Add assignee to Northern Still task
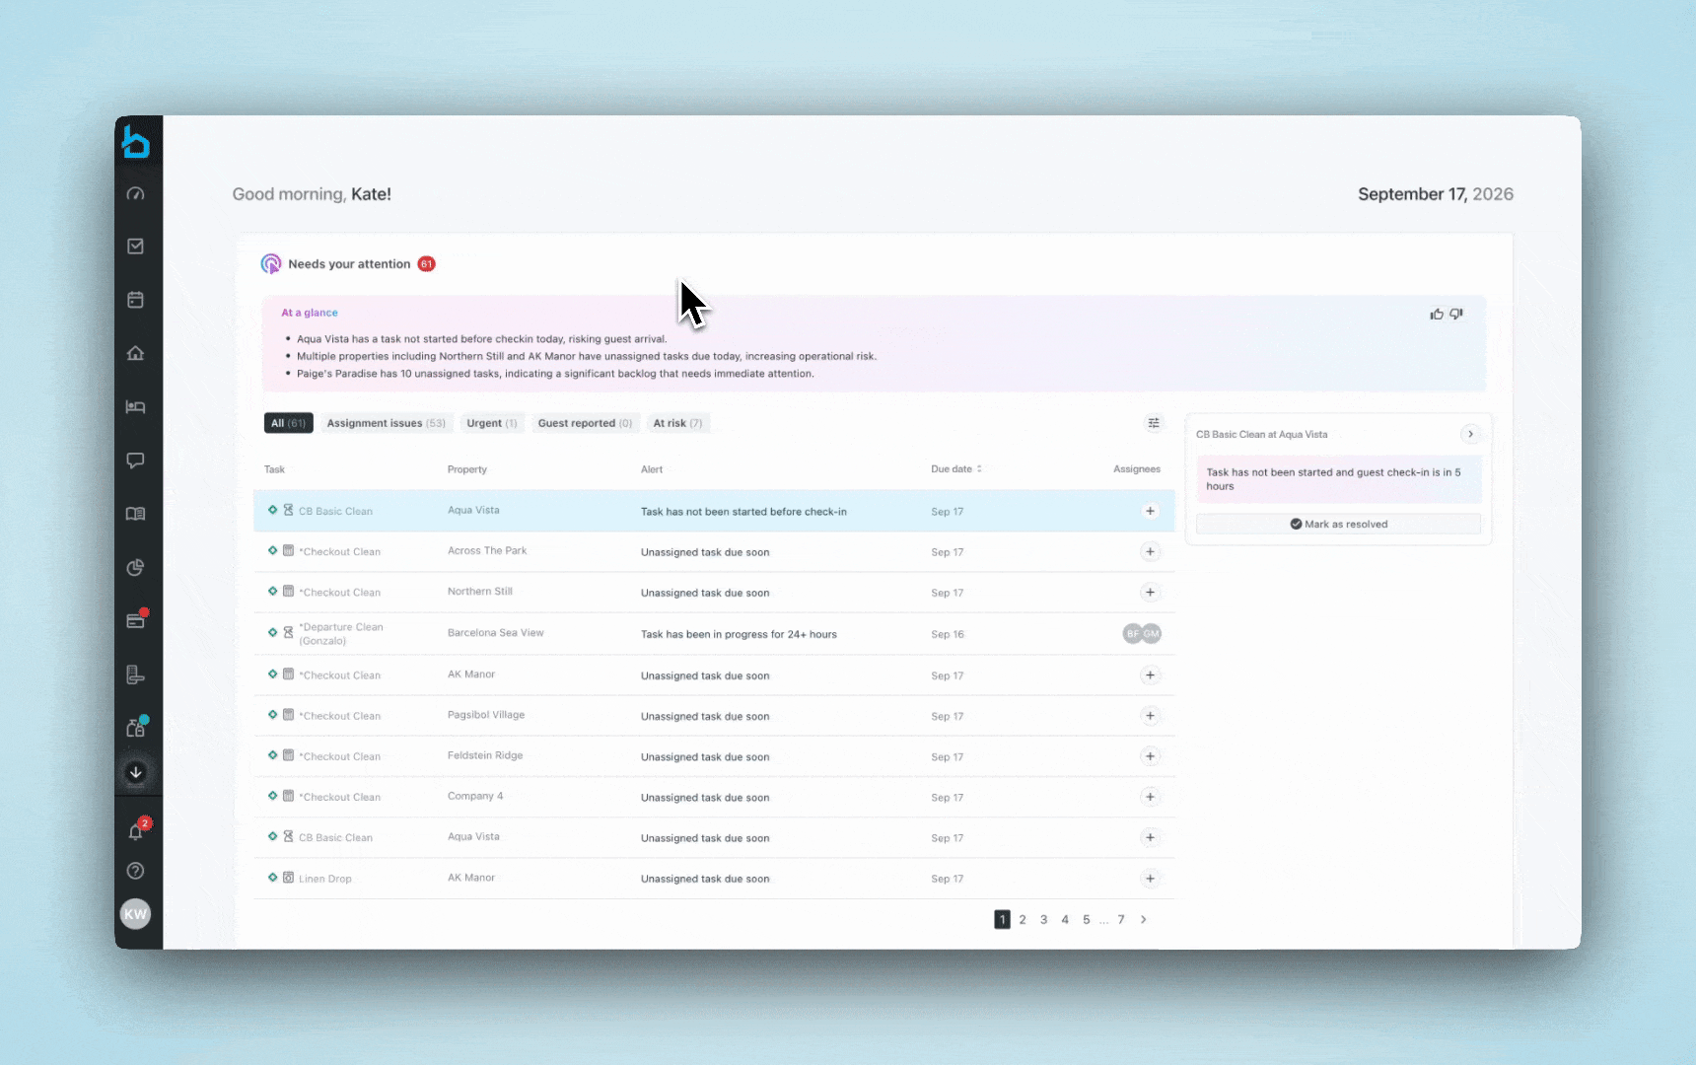Viewport: 1696px width, 1065px height. coord(1150,593)
